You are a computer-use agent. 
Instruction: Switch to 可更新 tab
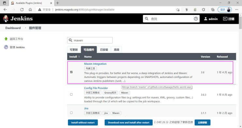click(x=74, y=50)
